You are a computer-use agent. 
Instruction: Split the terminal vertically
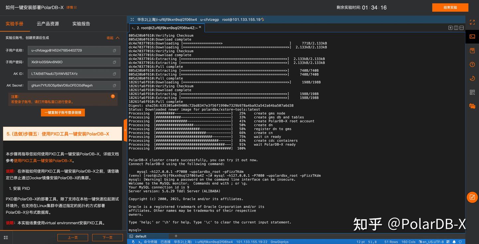[456, 28]
